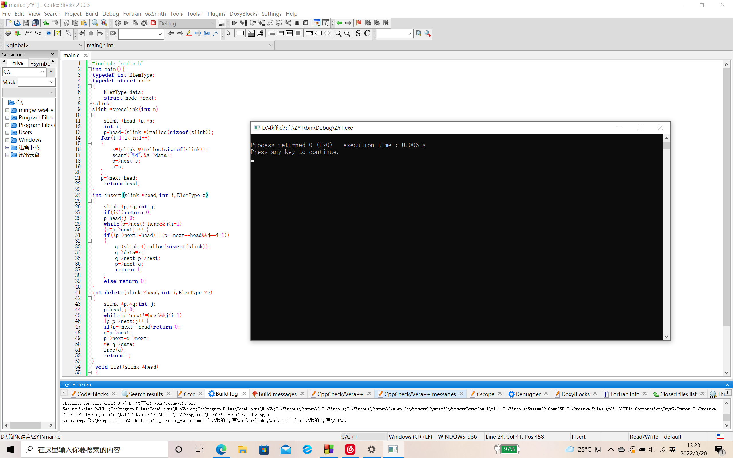Open Debugging windows icon menu
This screenshot has width=733, height=458.
pyautogui.click(x=317, y=23)
